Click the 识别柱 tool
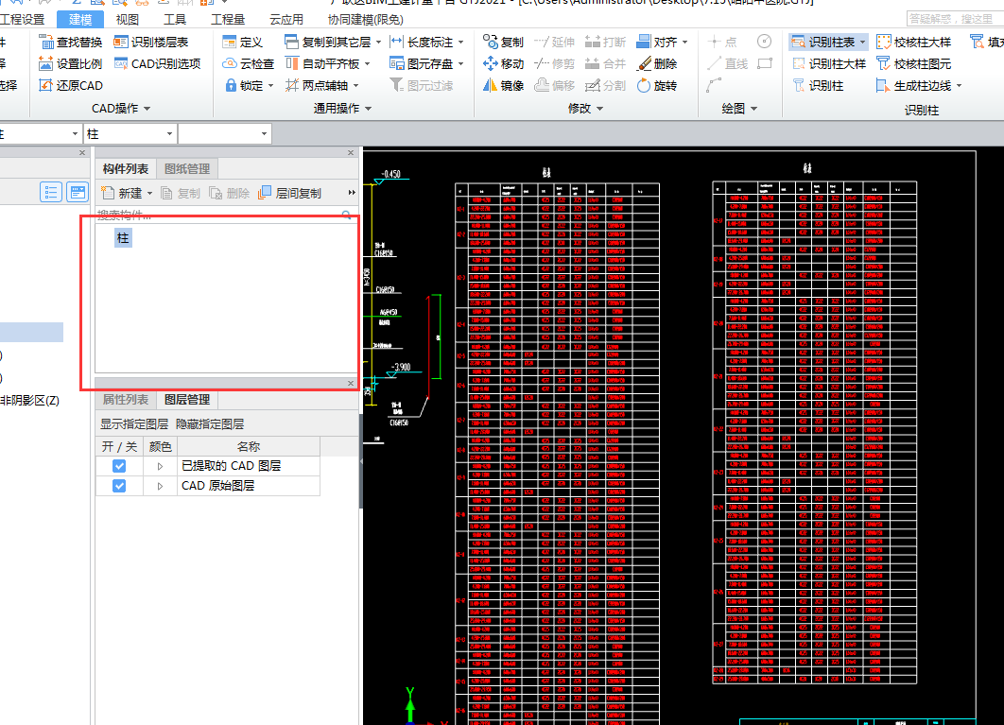The image size is (1004, 725). (819, 85)
